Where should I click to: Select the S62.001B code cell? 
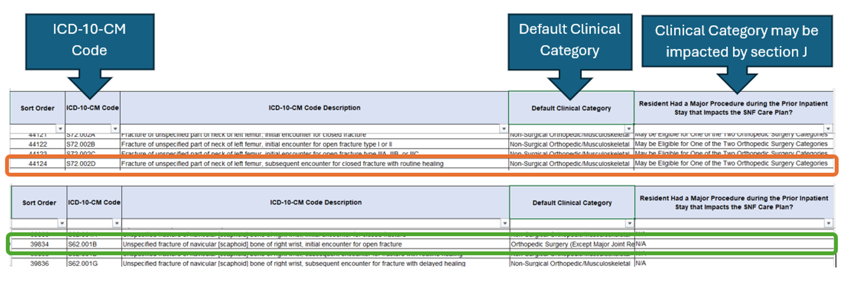coord(83,244)
